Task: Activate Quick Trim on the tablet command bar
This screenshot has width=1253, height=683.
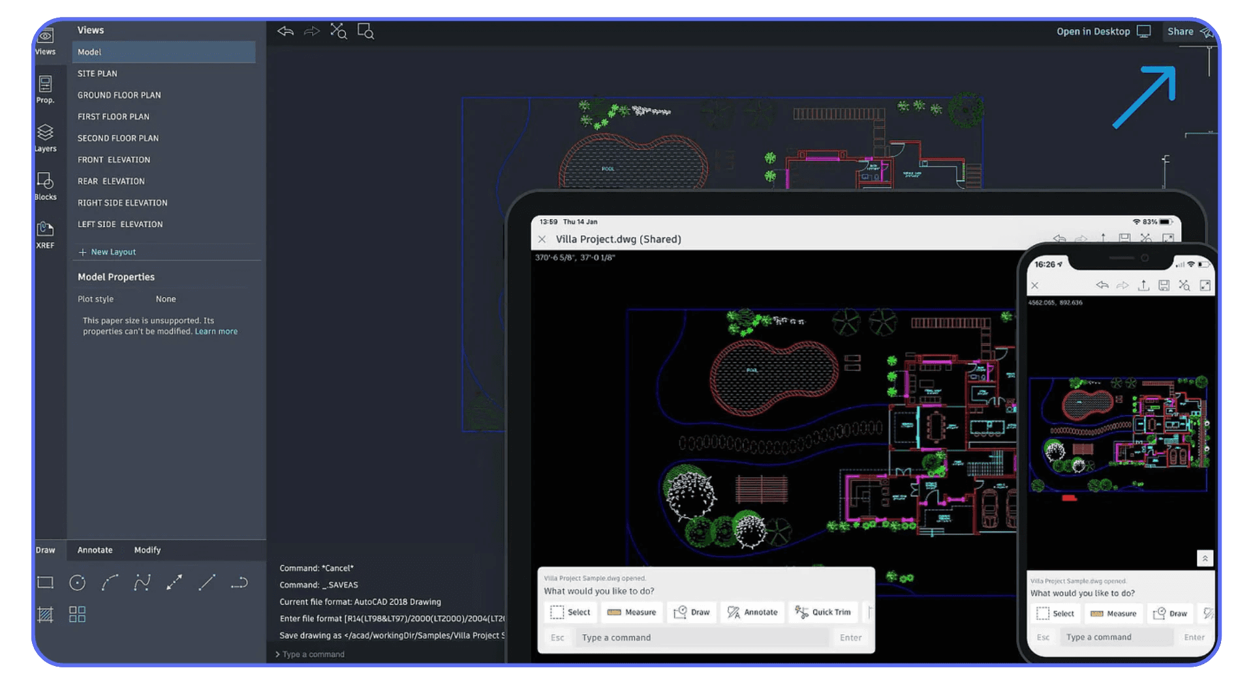Action: (823, 612)
